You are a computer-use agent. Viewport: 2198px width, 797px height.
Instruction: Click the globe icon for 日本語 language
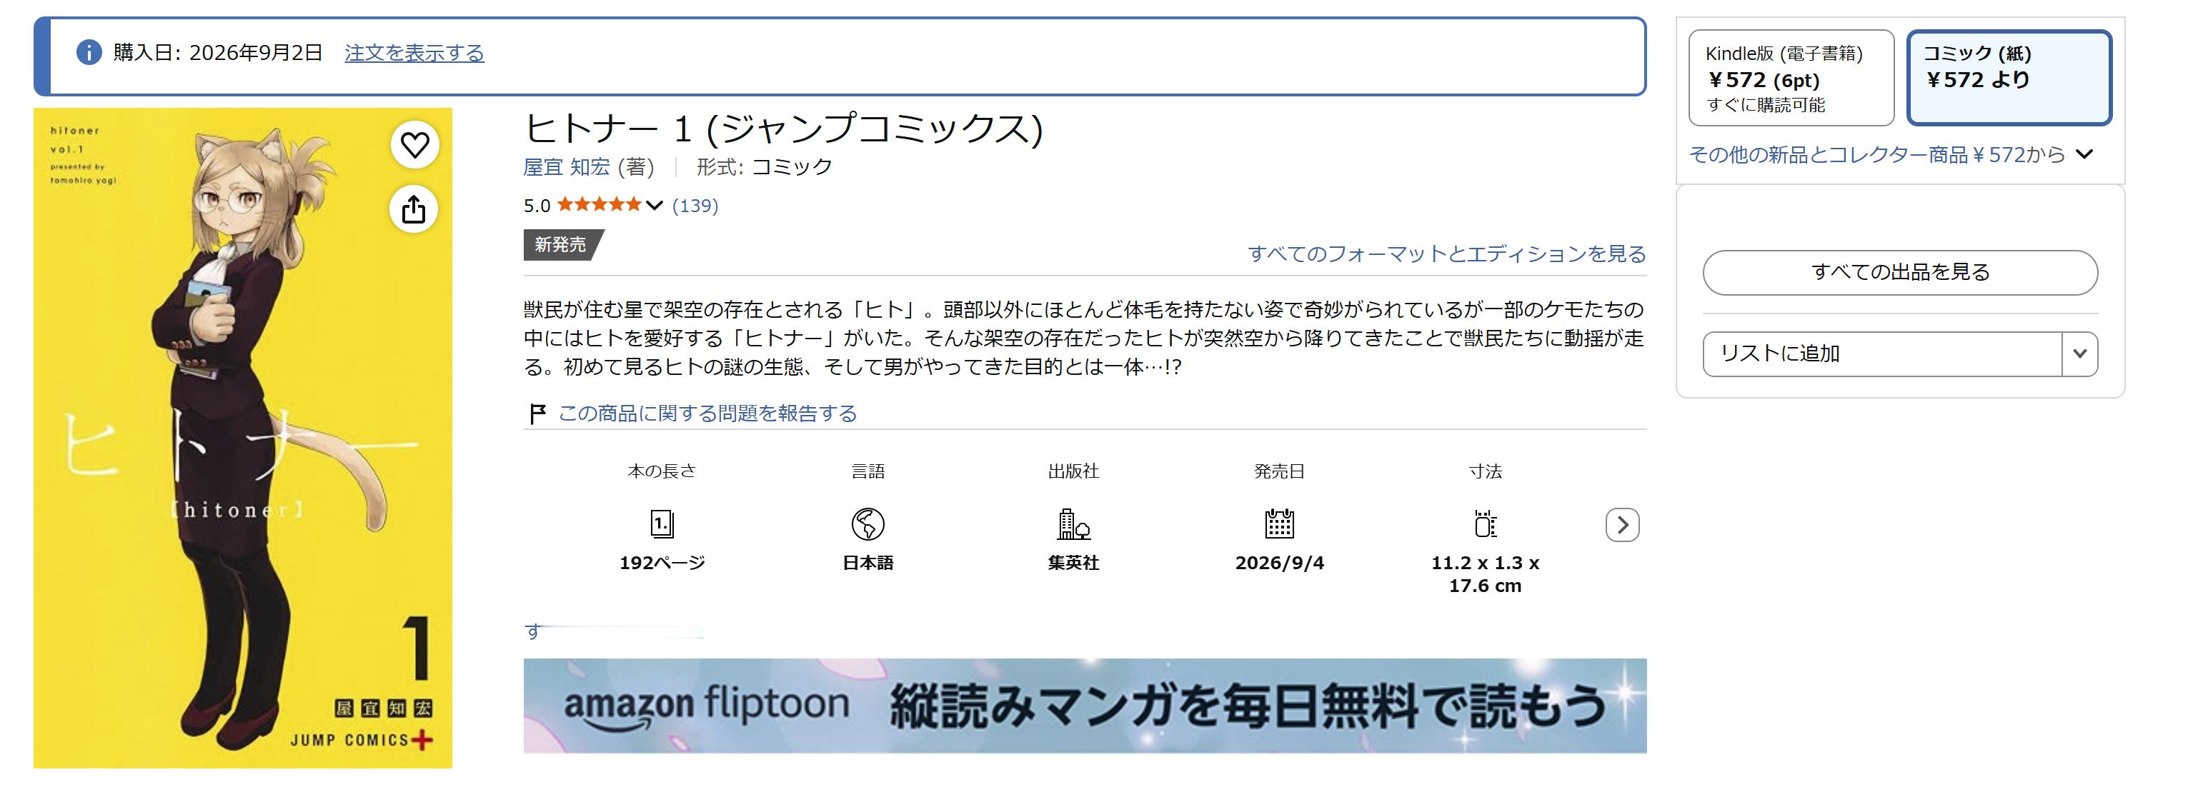tap(867, 524)
